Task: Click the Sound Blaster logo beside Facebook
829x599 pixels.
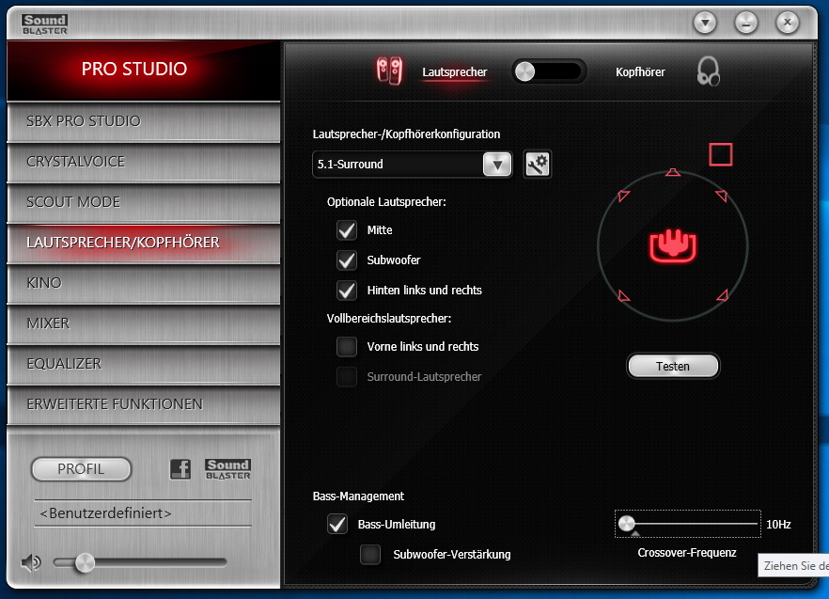Action: tap(227, 469)
